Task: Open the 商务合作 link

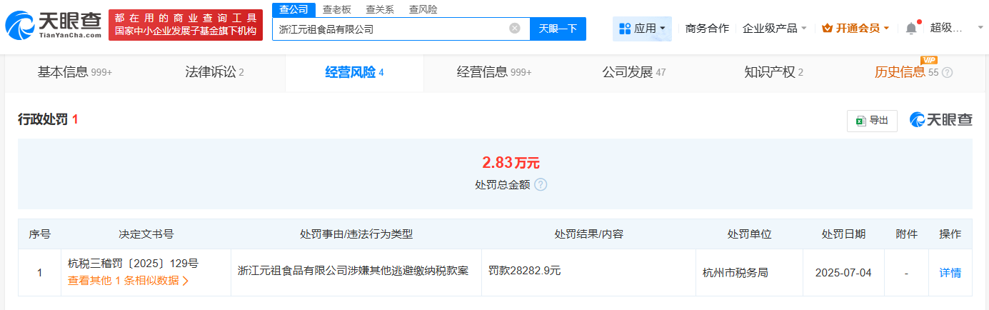Action: point(707,29)
